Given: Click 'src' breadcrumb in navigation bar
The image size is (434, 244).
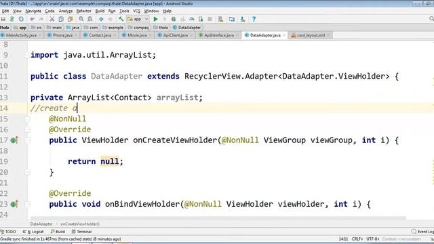Looking at the screenshot, I should pyautogui.click(x=37, y=28).
